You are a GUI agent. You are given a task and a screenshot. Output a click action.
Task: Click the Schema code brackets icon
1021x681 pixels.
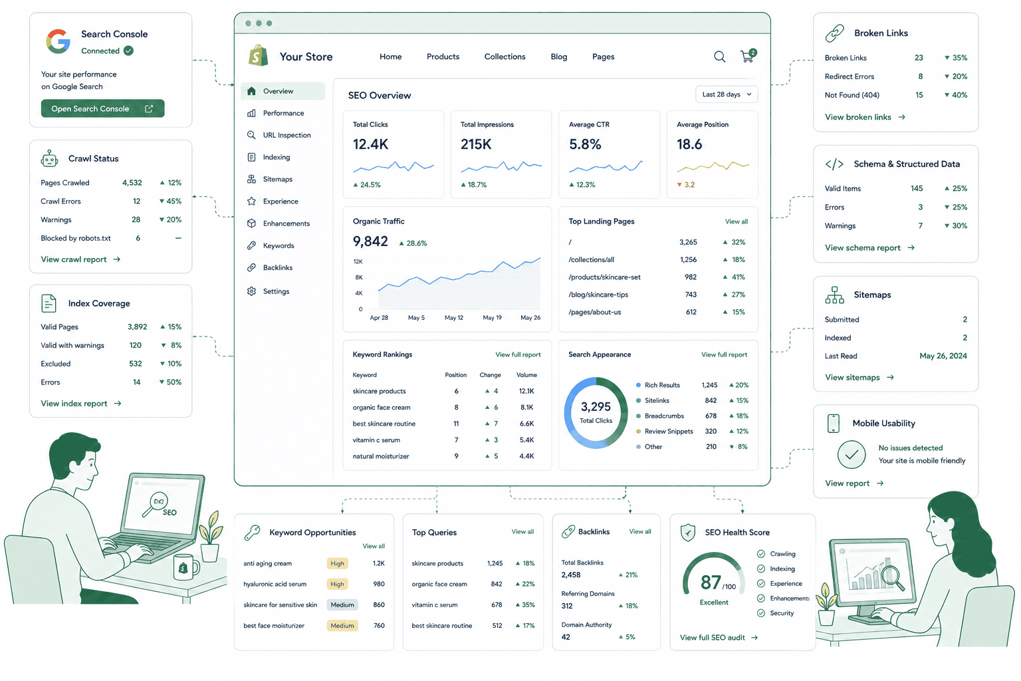point(834,164)
